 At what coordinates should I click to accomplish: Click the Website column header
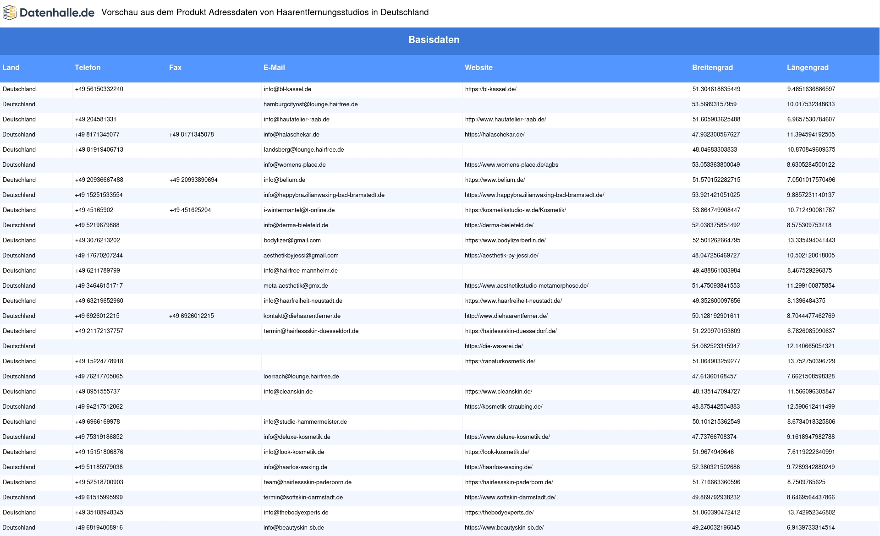(478, 67)
